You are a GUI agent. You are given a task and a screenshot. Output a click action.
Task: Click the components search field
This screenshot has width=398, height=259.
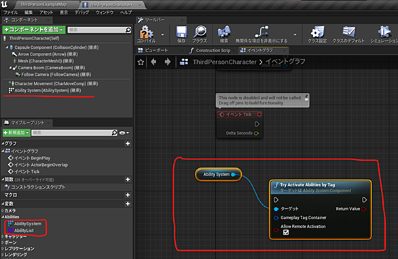point(99,30)
